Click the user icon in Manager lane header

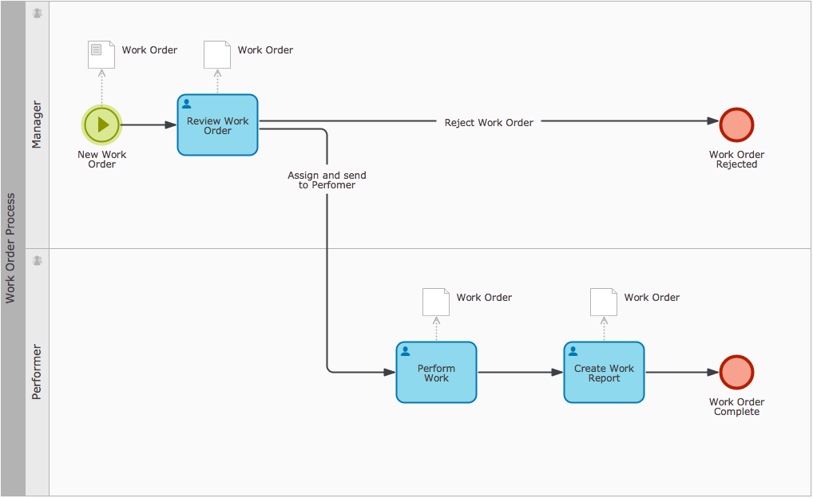pos(37,13)
